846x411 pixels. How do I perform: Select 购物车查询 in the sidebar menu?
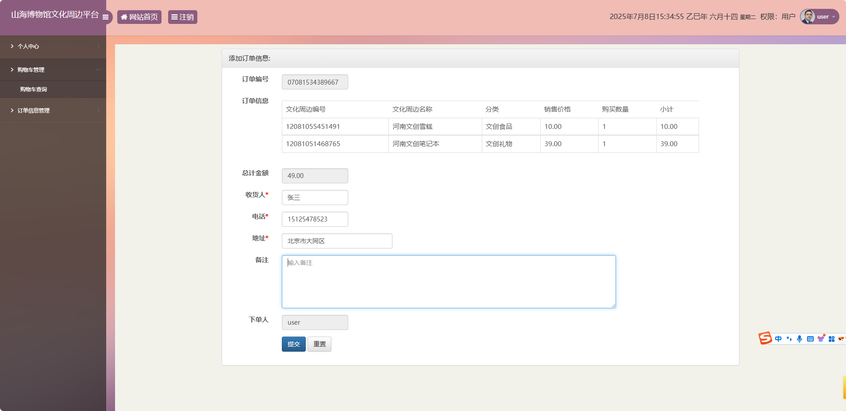click(x=34, y=89)
